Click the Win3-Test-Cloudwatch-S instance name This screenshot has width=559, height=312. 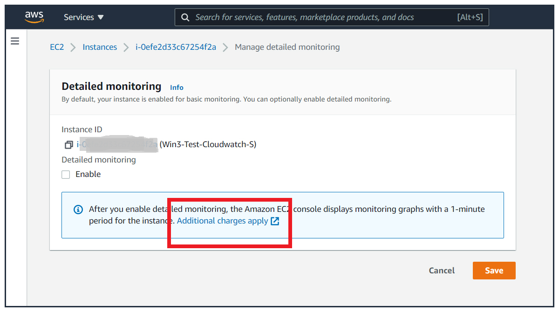coord(208,144)
